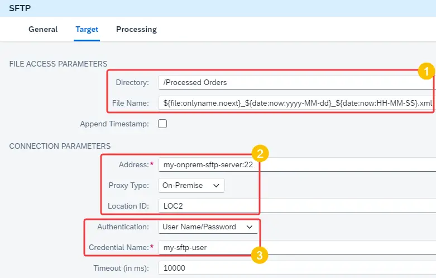436x278 pixels.
Task: Click the Append Timestamp label
Action: click(114, 124)
